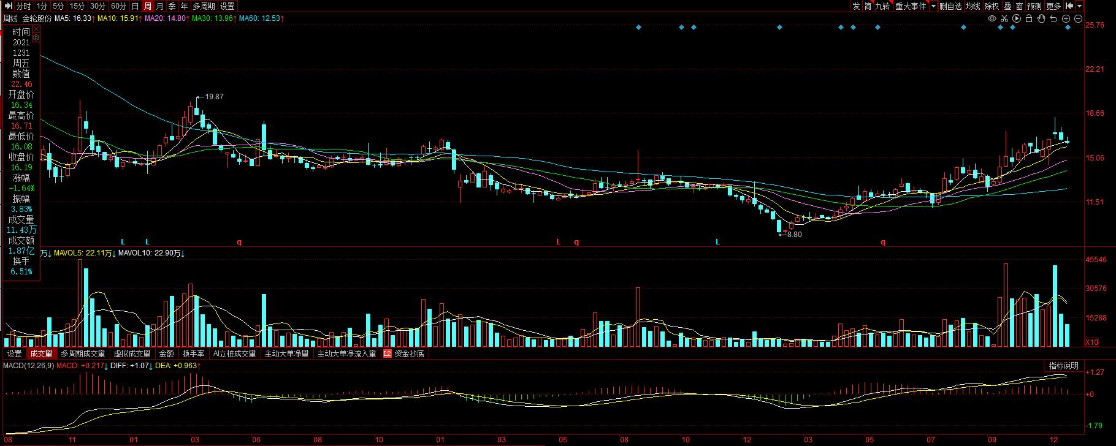Open the dropdown arrow at top right corner

[1080, 6]
